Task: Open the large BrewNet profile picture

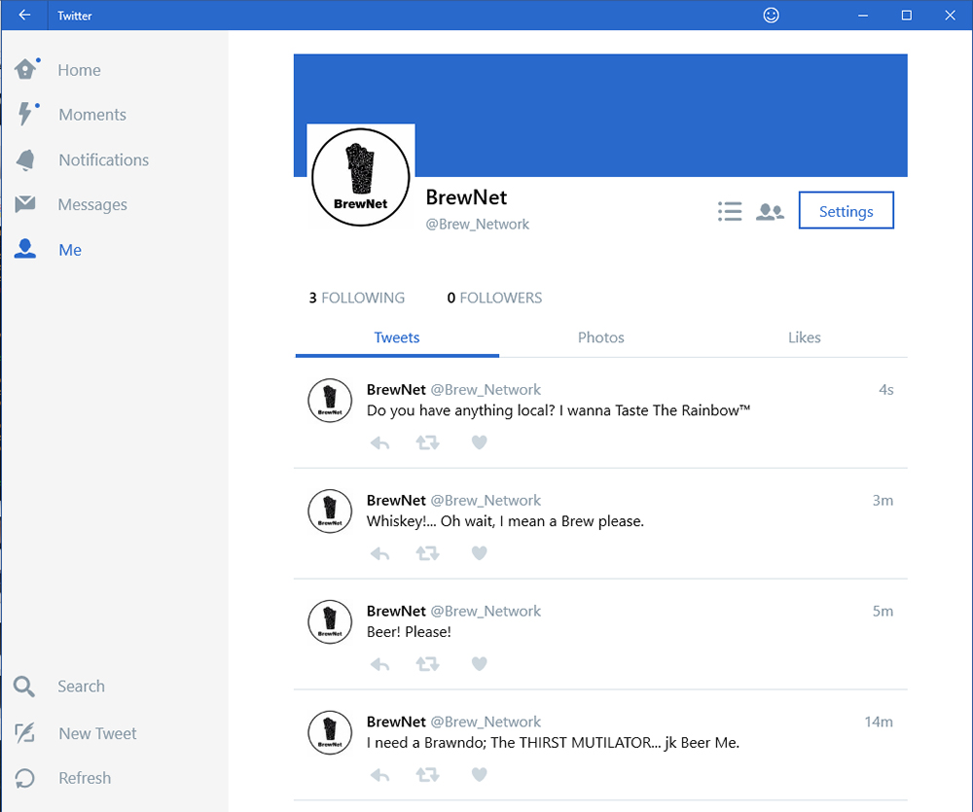Action: click(x=361, y=177)
